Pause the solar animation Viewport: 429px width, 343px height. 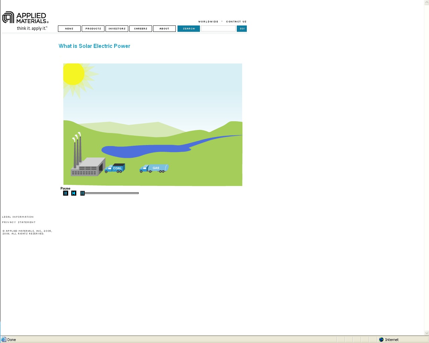point(66,193)
